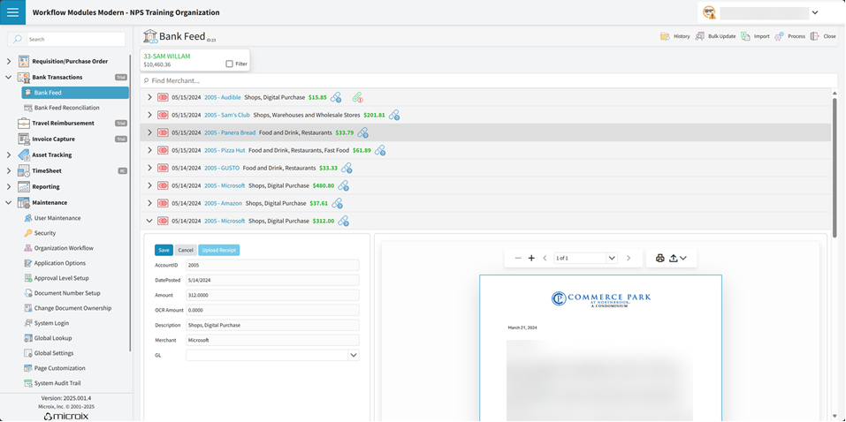Viewport: 846px width, 422px height.
Task: Click the attachment icon on Panera Bread row
Action: pos(362,132)
